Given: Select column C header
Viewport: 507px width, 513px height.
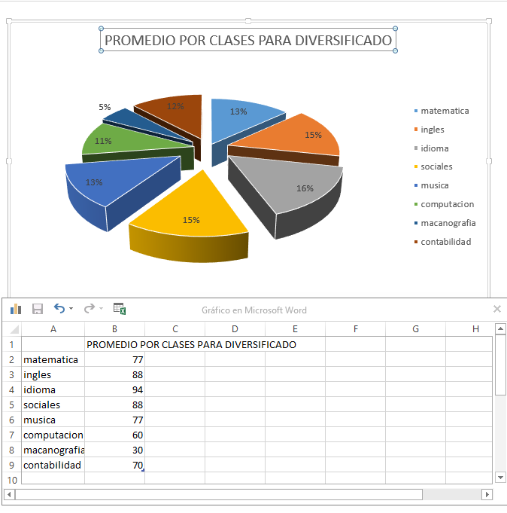Looking at the screenshot, I should (175, 328).
